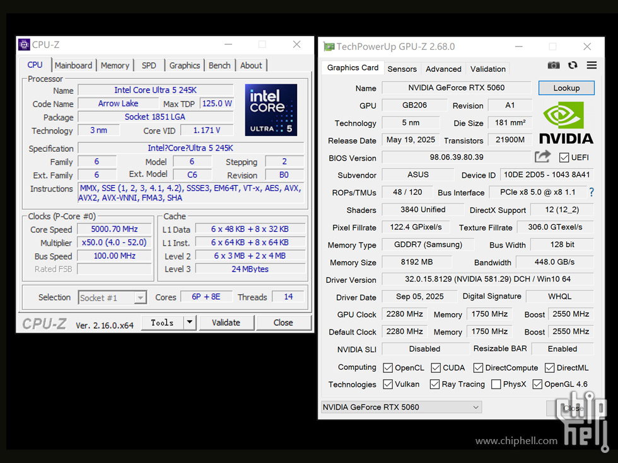Click the Cores value '6P + 8E'
This screenshot has height=463, width=618.
[206, 297]
